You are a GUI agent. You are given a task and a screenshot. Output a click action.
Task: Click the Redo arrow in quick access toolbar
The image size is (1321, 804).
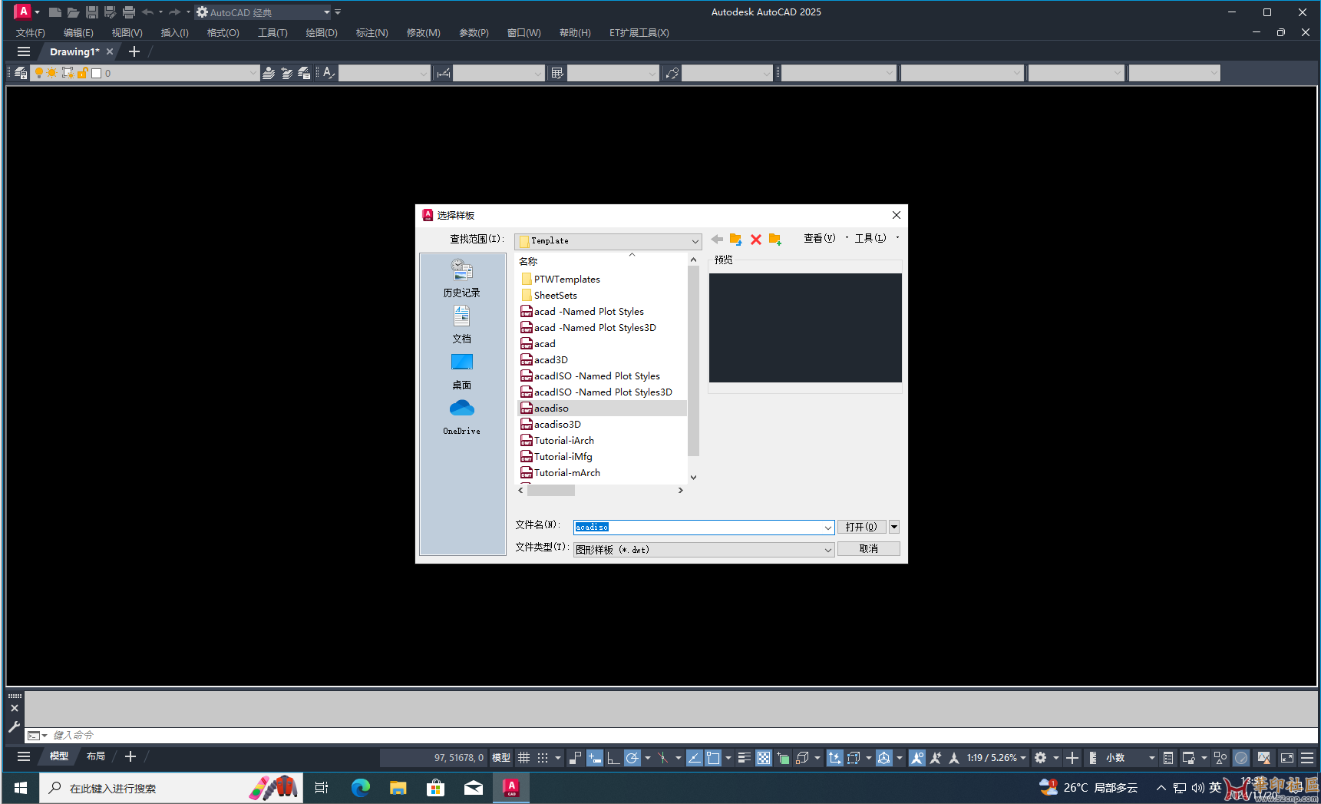(x=175, y=12)
